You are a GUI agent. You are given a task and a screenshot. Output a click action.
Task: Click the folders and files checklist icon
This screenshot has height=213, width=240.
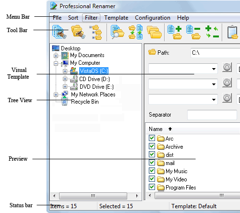pos(136,32)
